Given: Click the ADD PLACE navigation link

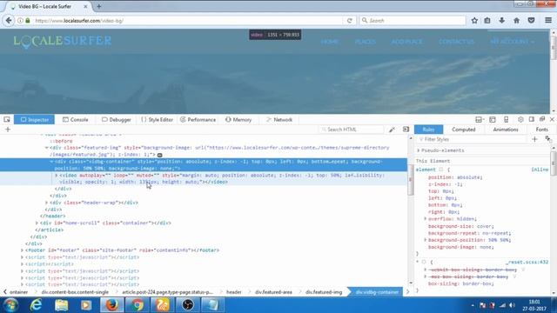Looking at the screenshot, I should [x=406, y=42].
